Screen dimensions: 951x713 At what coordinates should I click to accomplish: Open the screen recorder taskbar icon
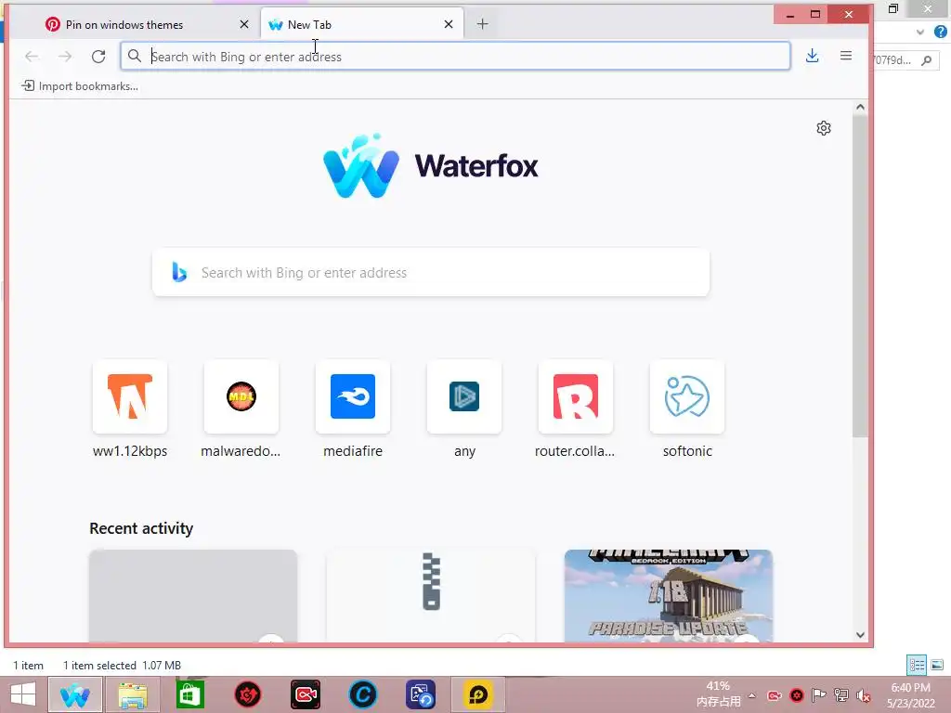[x=305, y=694]
